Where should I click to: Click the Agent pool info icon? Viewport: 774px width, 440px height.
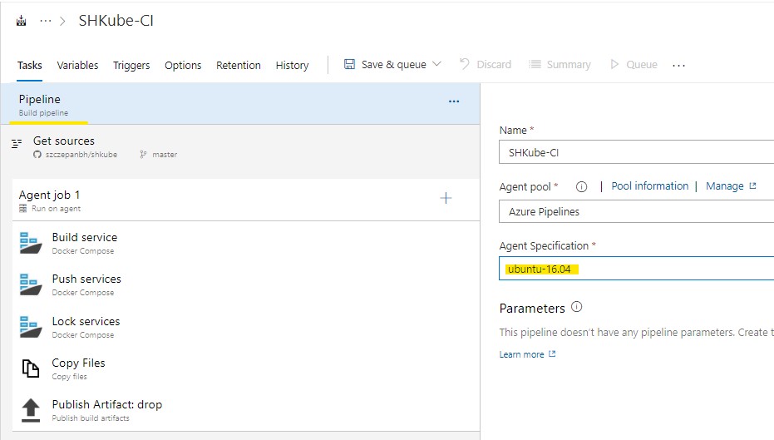tap(581, 186)
